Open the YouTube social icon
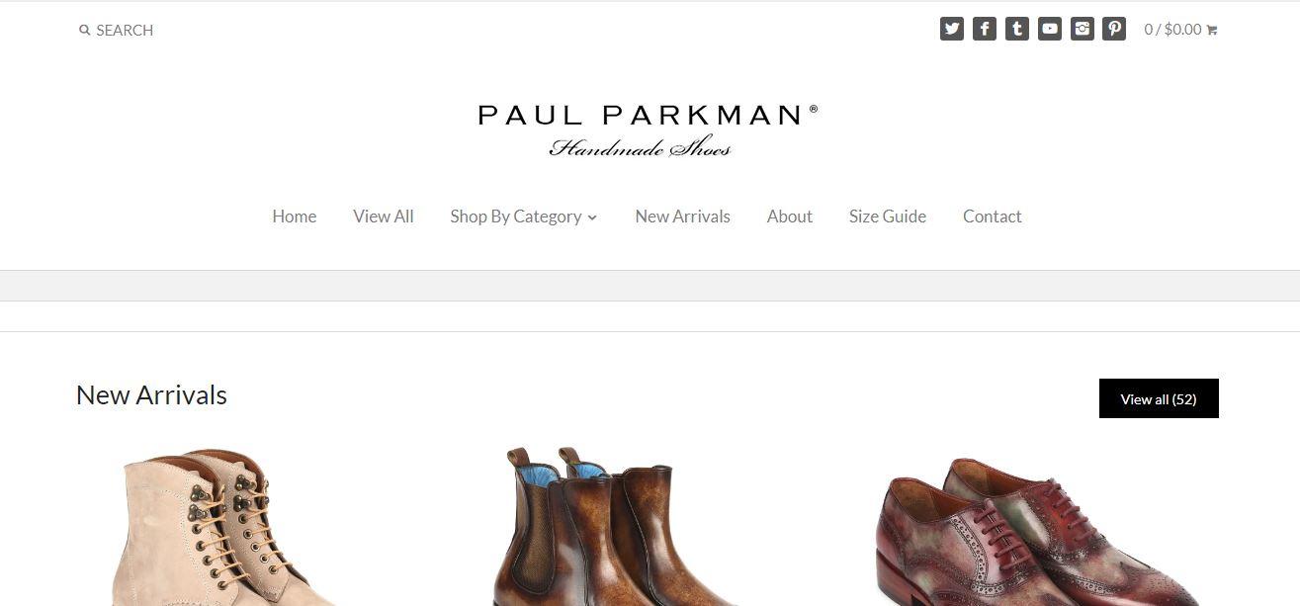 pyautogui.click(x=1050, y=29)
